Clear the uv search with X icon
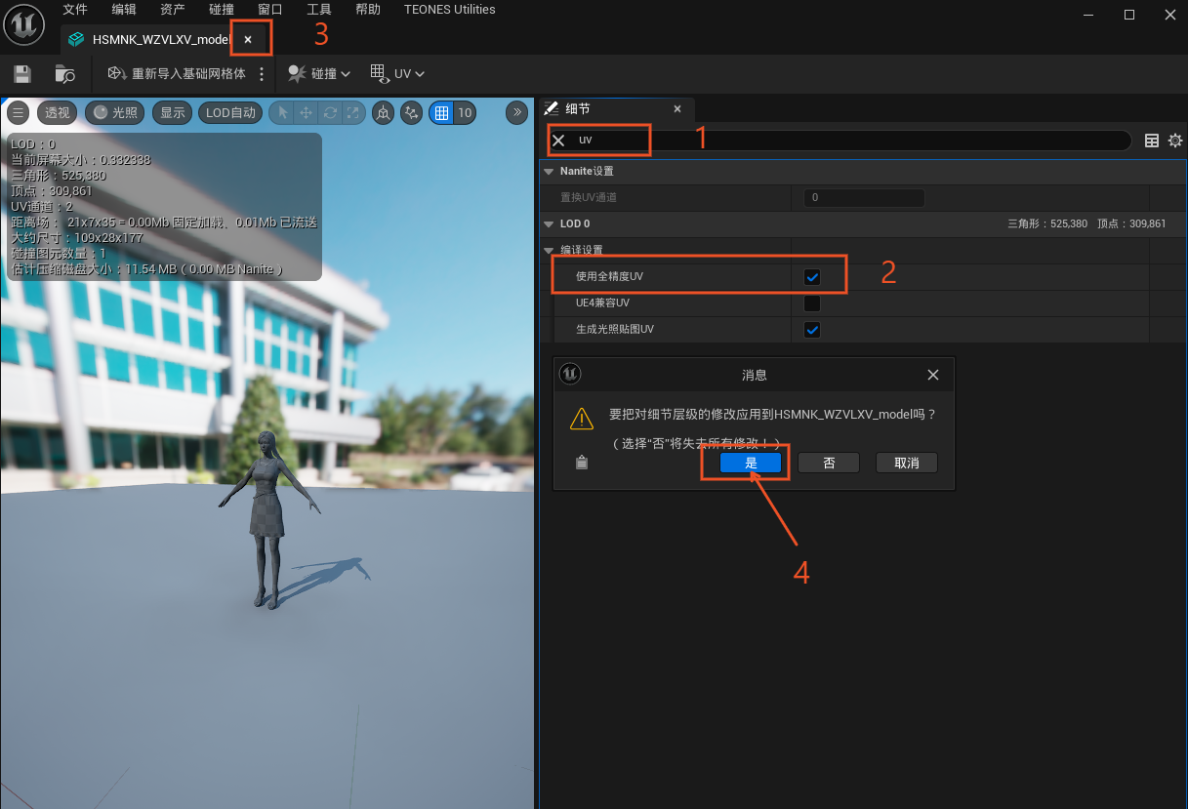 (558, 141)
